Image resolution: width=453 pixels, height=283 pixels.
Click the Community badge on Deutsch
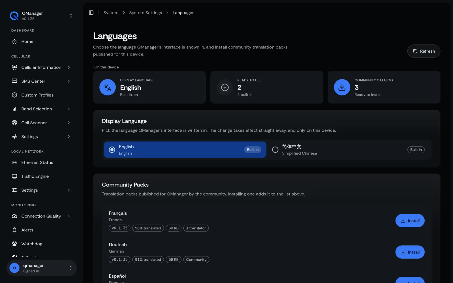pos(196,260)
